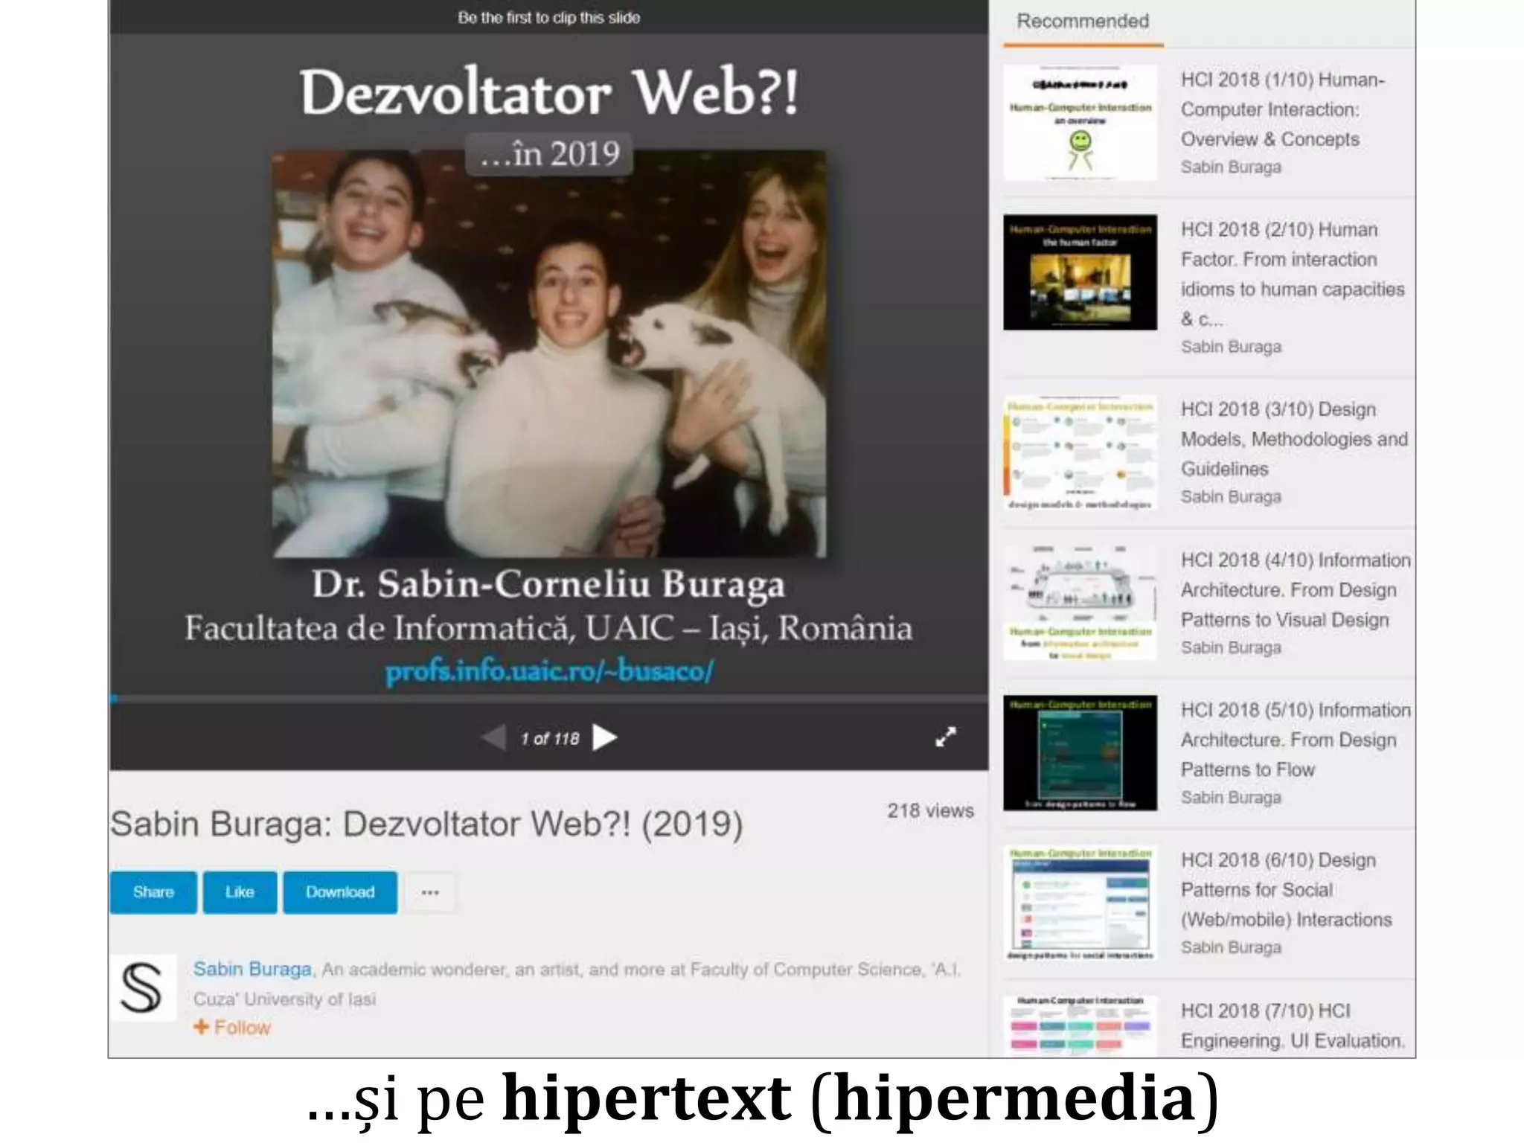Go to previous slide arrow
1524x1143 pixels.
tap(493, 737)
